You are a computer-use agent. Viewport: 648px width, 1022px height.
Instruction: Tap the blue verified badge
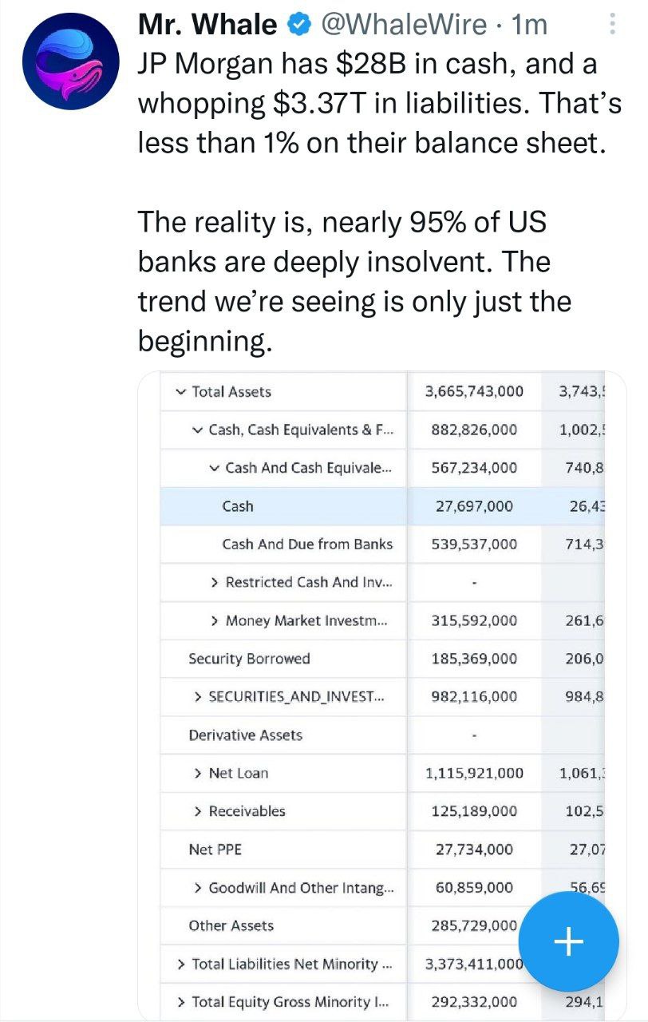[x=298, y=26]
